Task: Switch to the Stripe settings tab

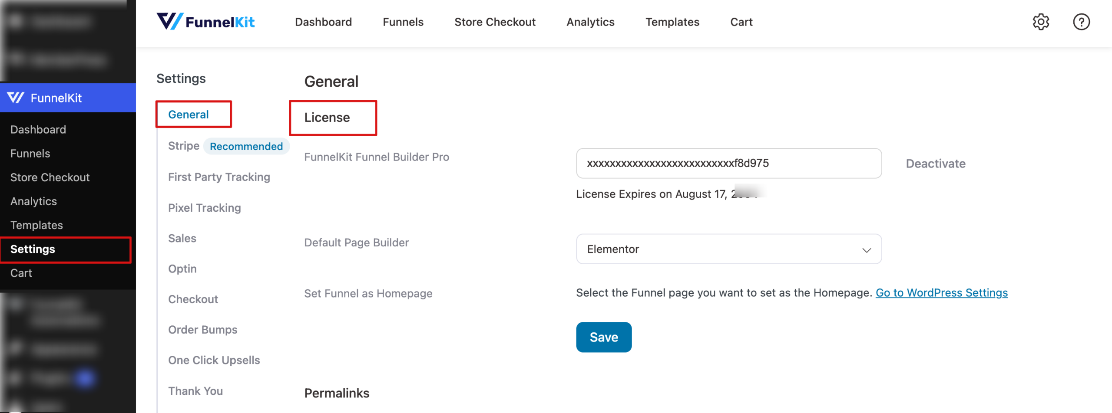Action: point(183,146)
